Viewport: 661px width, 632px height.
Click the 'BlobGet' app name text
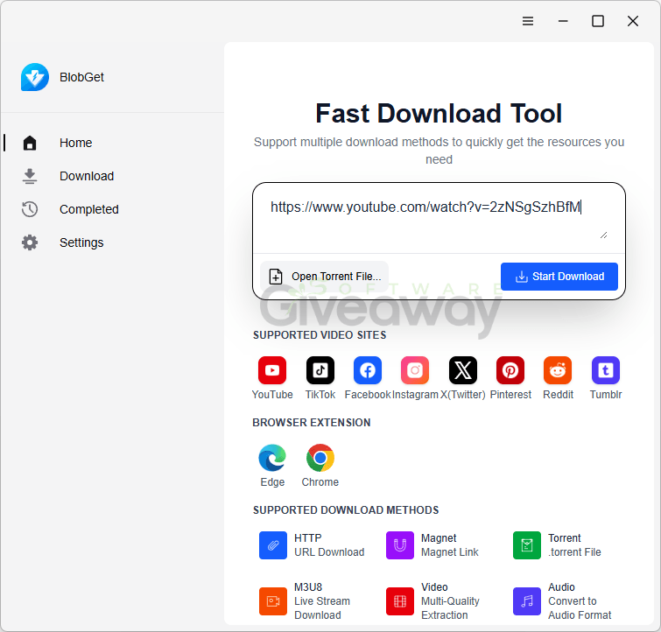coord(81,77)
